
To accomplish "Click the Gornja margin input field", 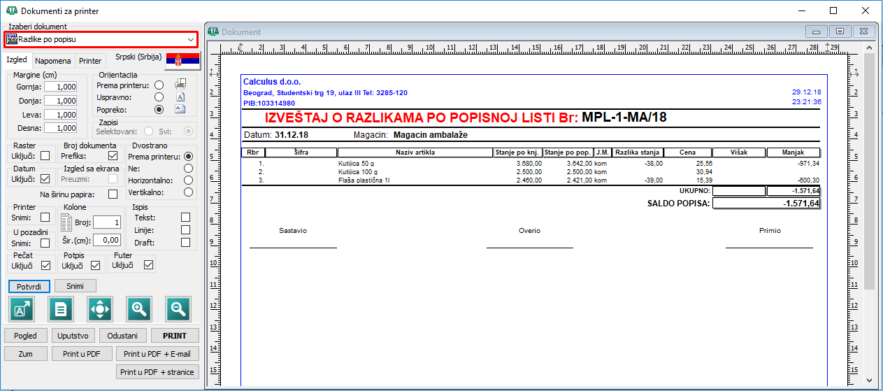I will [61, 87].
